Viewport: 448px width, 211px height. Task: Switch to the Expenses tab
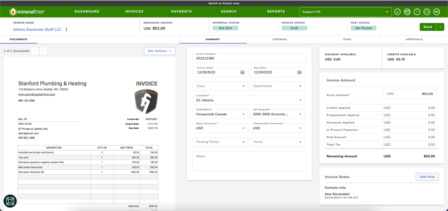click(280, 39)
